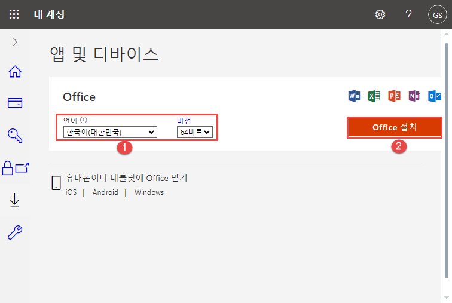Open settings gear in top bar
452x303 pixels.
coord(380,14)
